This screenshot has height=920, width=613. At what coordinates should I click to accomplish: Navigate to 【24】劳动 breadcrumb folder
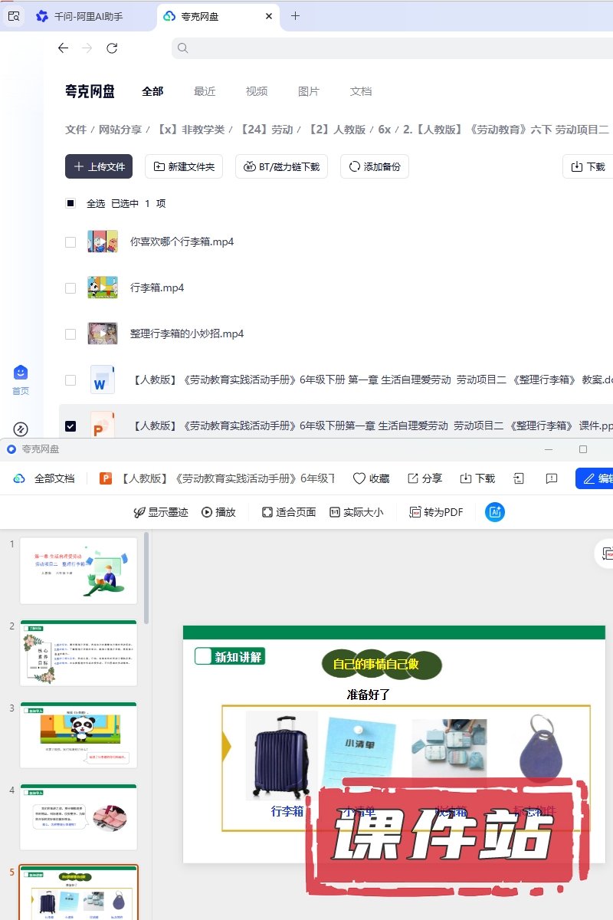click(x=267, y=130)
